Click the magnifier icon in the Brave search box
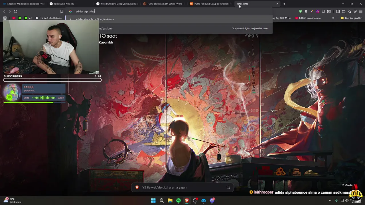 click(228, 187)
